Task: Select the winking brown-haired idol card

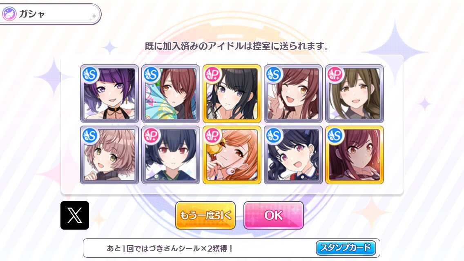Action: (x=293, y=94)
